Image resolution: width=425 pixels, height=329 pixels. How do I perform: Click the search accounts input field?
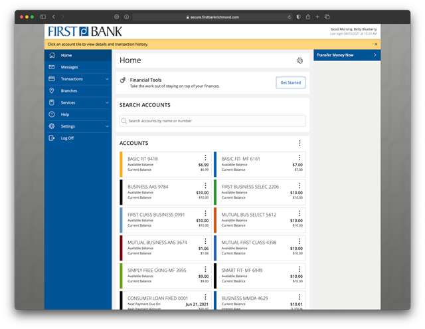pos(212,121)
